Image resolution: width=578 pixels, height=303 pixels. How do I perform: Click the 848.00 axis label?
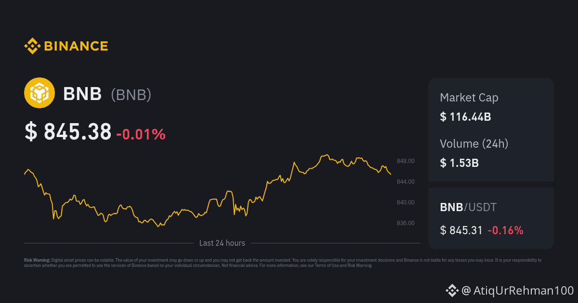tap(406, 161)
